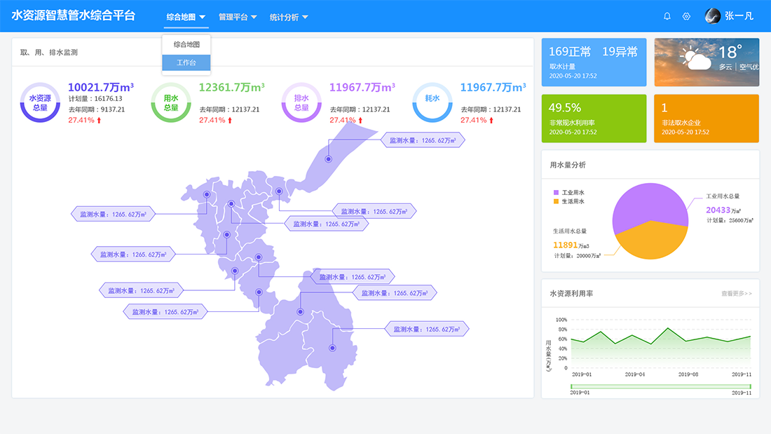Expand the 管理平台 dropdown menu

click(238, 17)
